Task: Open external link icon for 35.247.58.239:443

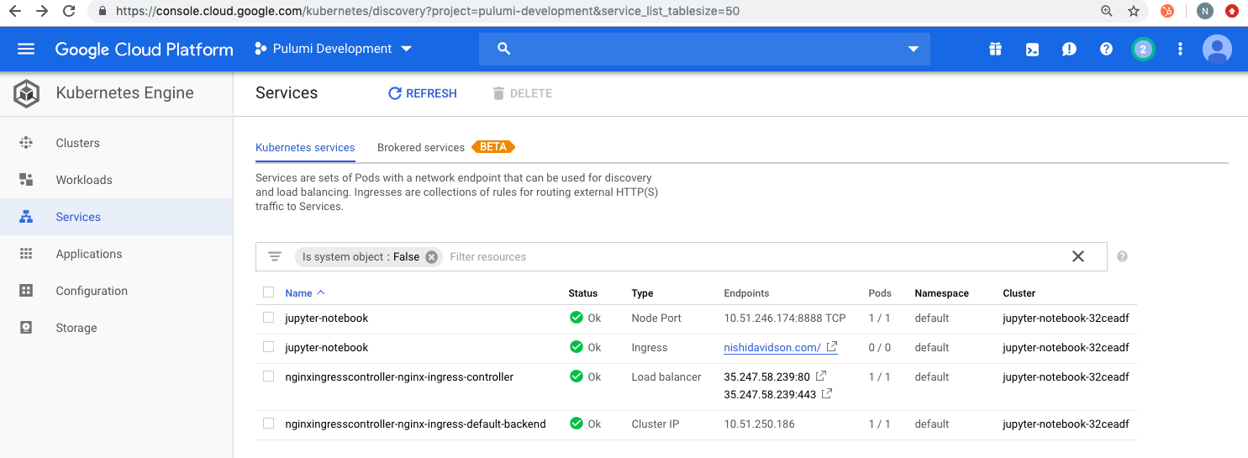Action: [x=827, y=393]
